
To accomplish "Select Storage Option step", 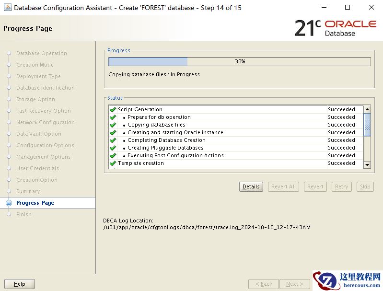I will (35, 99).
